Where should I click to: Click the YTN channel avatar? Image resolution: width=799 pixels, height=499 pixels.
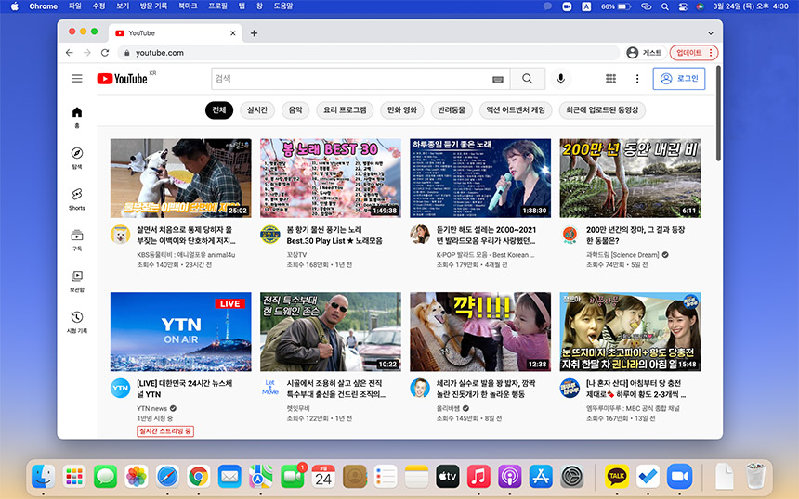coord(120,388)
